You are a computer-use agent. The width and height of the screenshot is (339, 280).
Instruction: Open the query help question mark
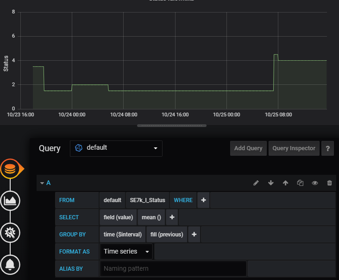(x=327, y=148)
